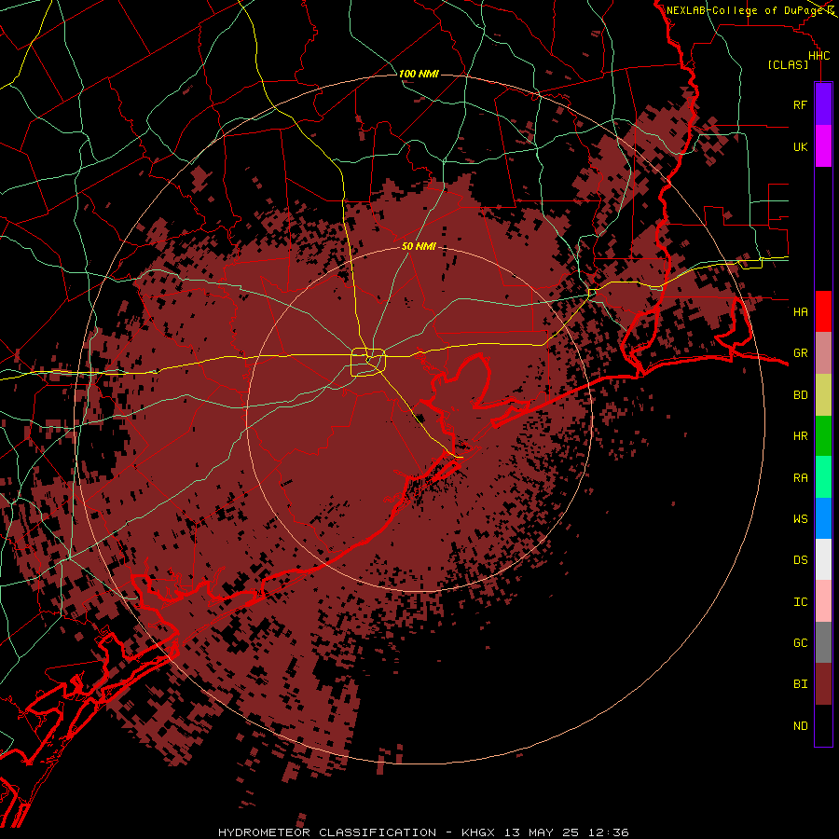This screenshot has width=839, height=839.
Task: Click the HR green legend swatch
Action: click(x=823, y=436)
